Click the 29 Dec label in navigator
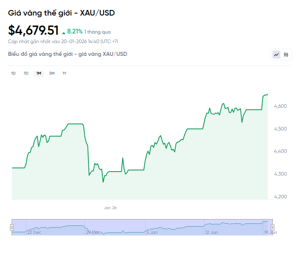 click(93, 232)
